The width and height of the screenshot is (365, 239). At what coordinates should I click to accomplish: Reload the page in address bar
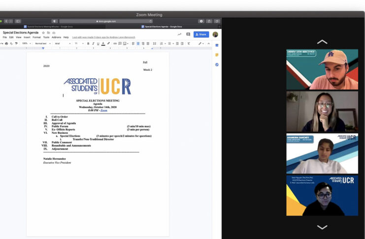[151, 21]
